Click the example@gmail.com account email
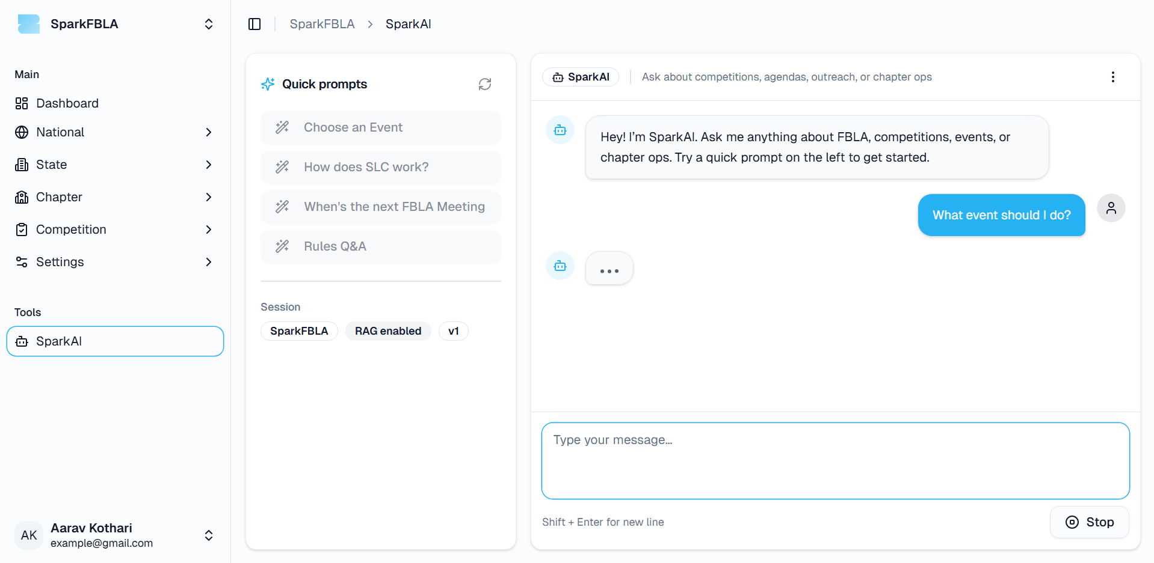This screenshot has width=1154, height=563. [x=102, y=543]
